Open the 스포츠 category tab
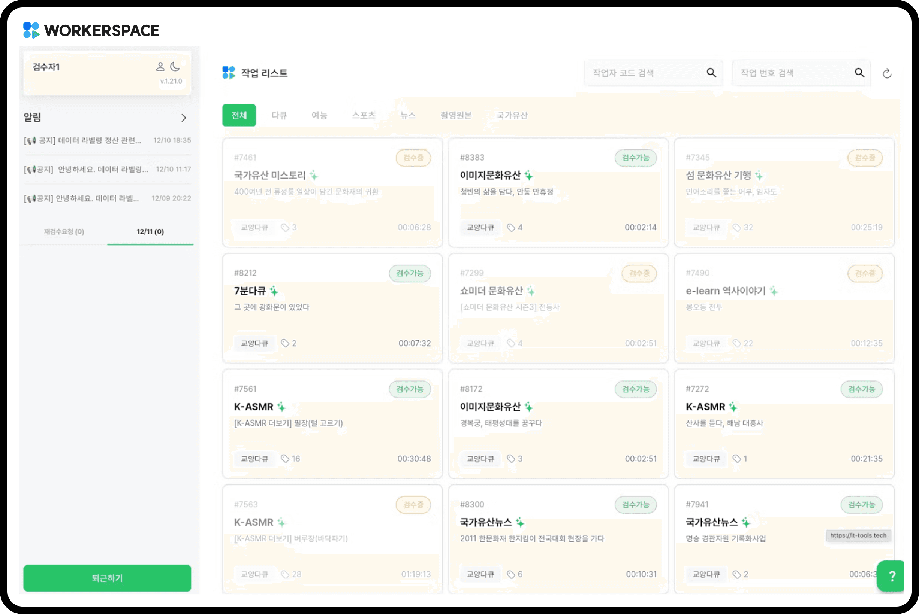The image size is (919, 614). pyautogui.click(x=364, y=115)
